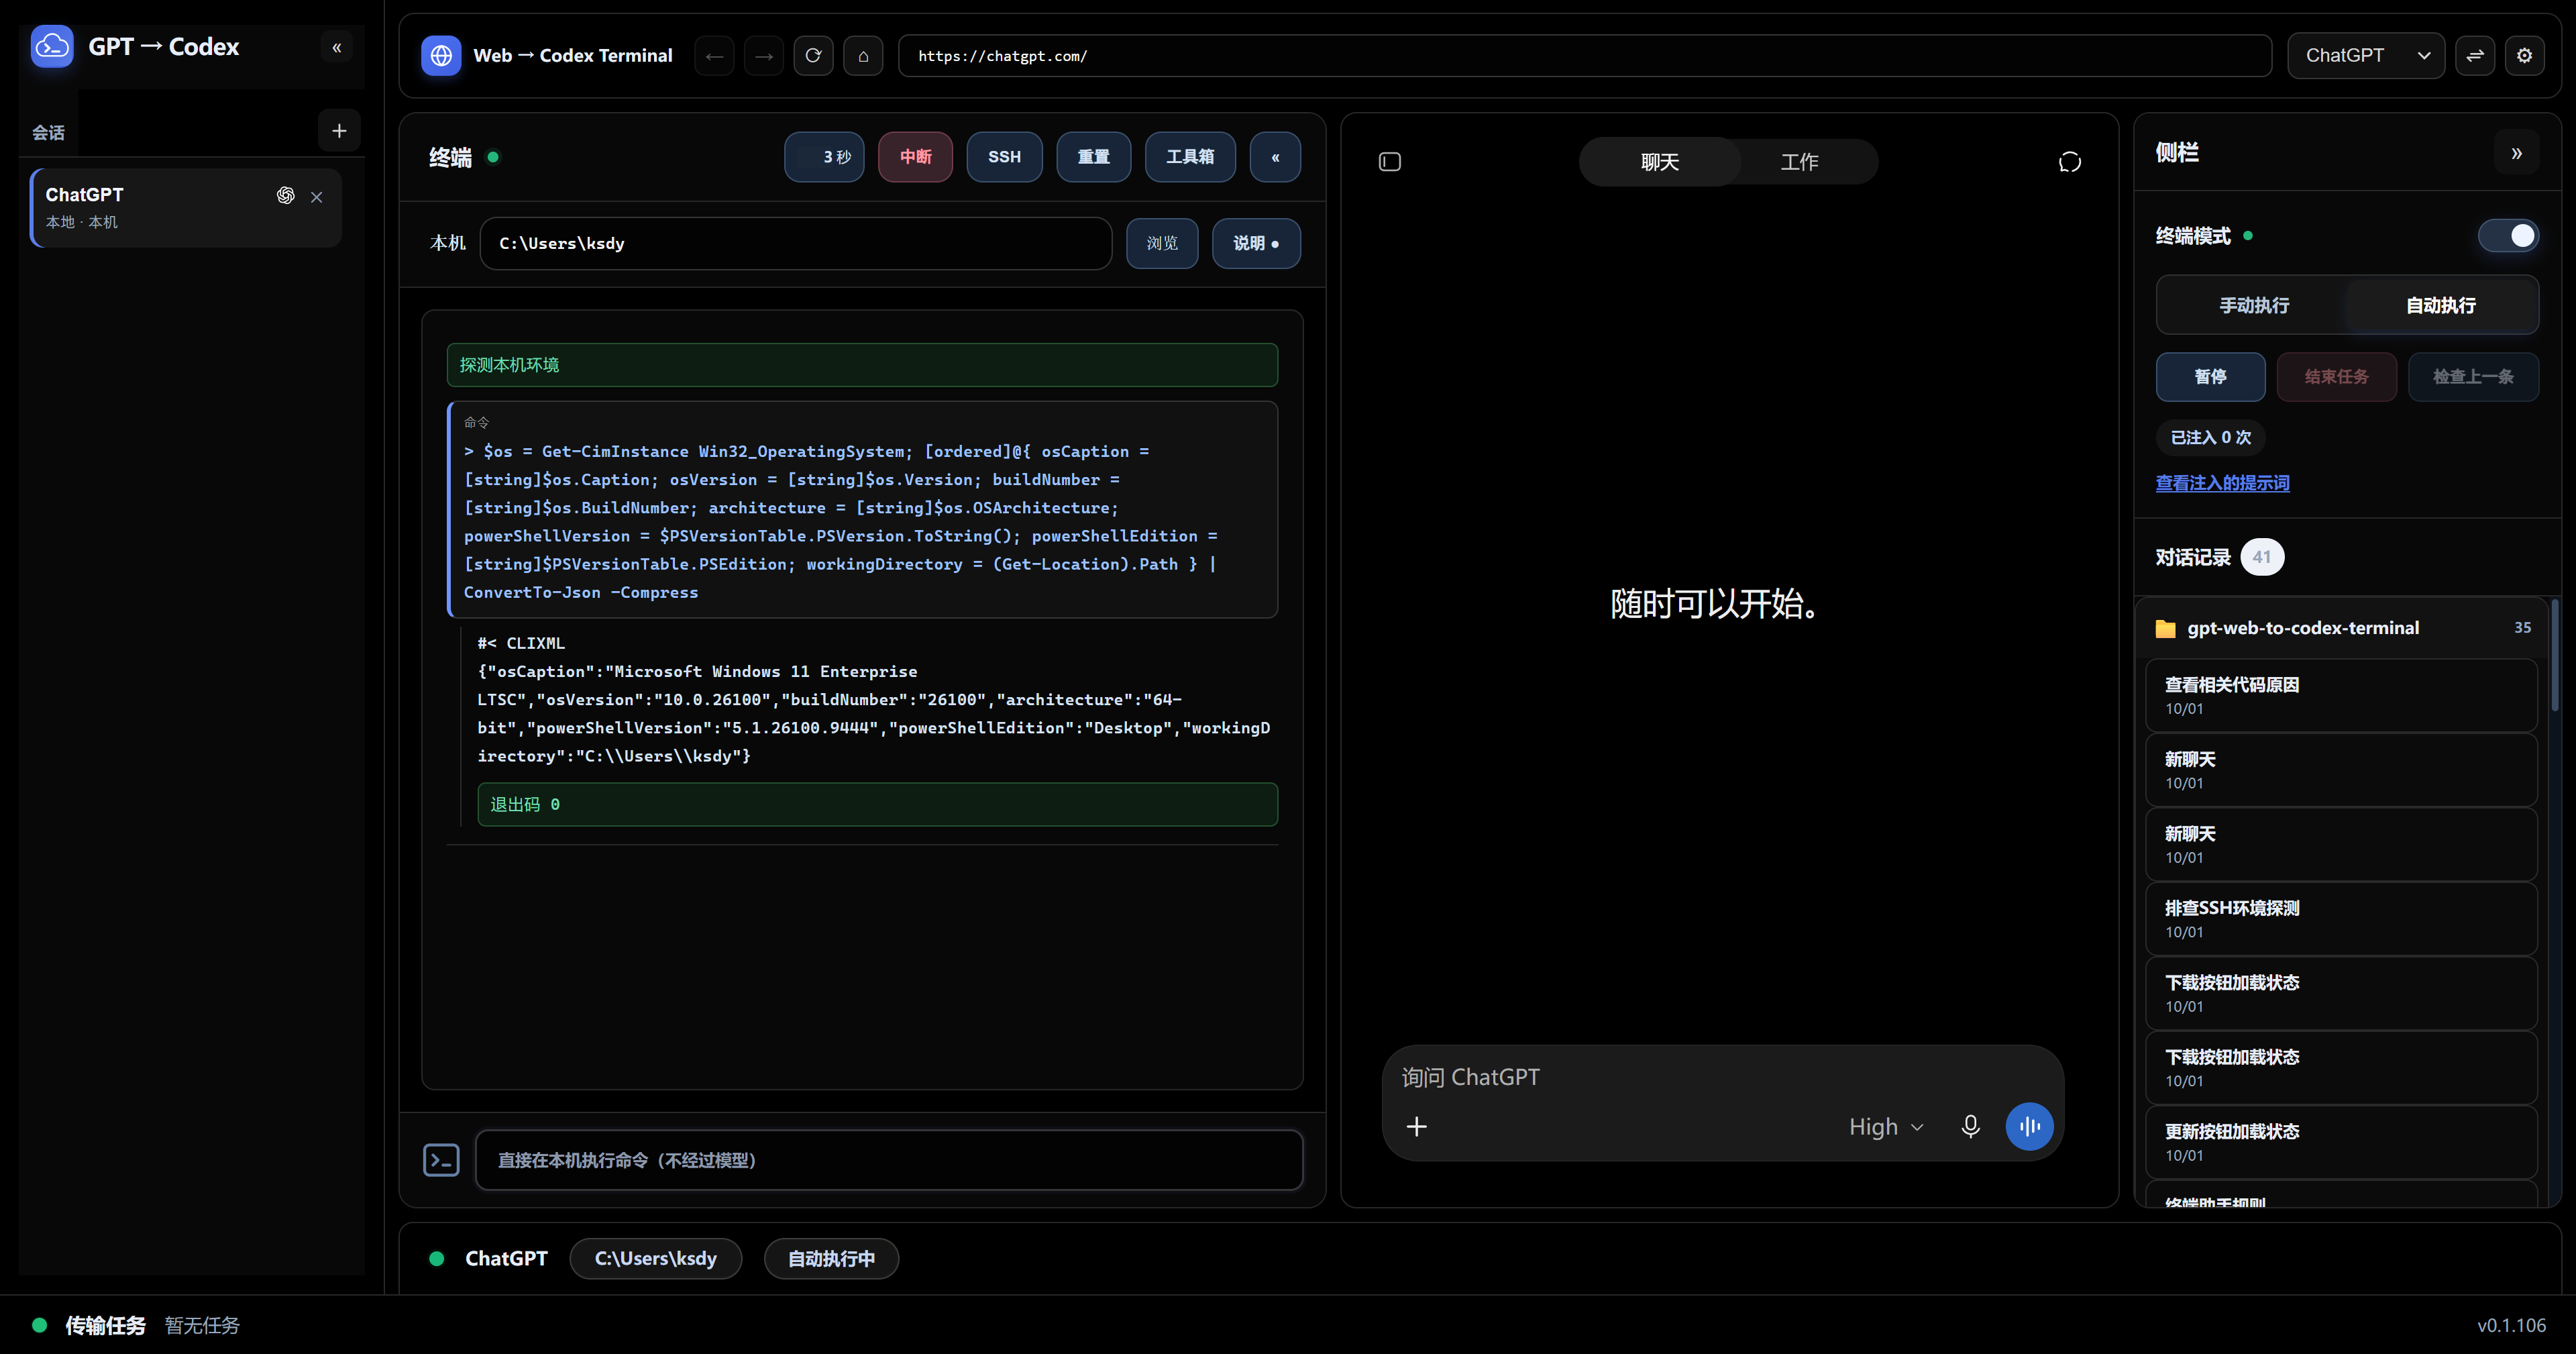The height and width of the screenshot is (1354, 2576).
Task: Collapse the right 侧栏 panel with » icon
Action: (x=2517, y=153)
